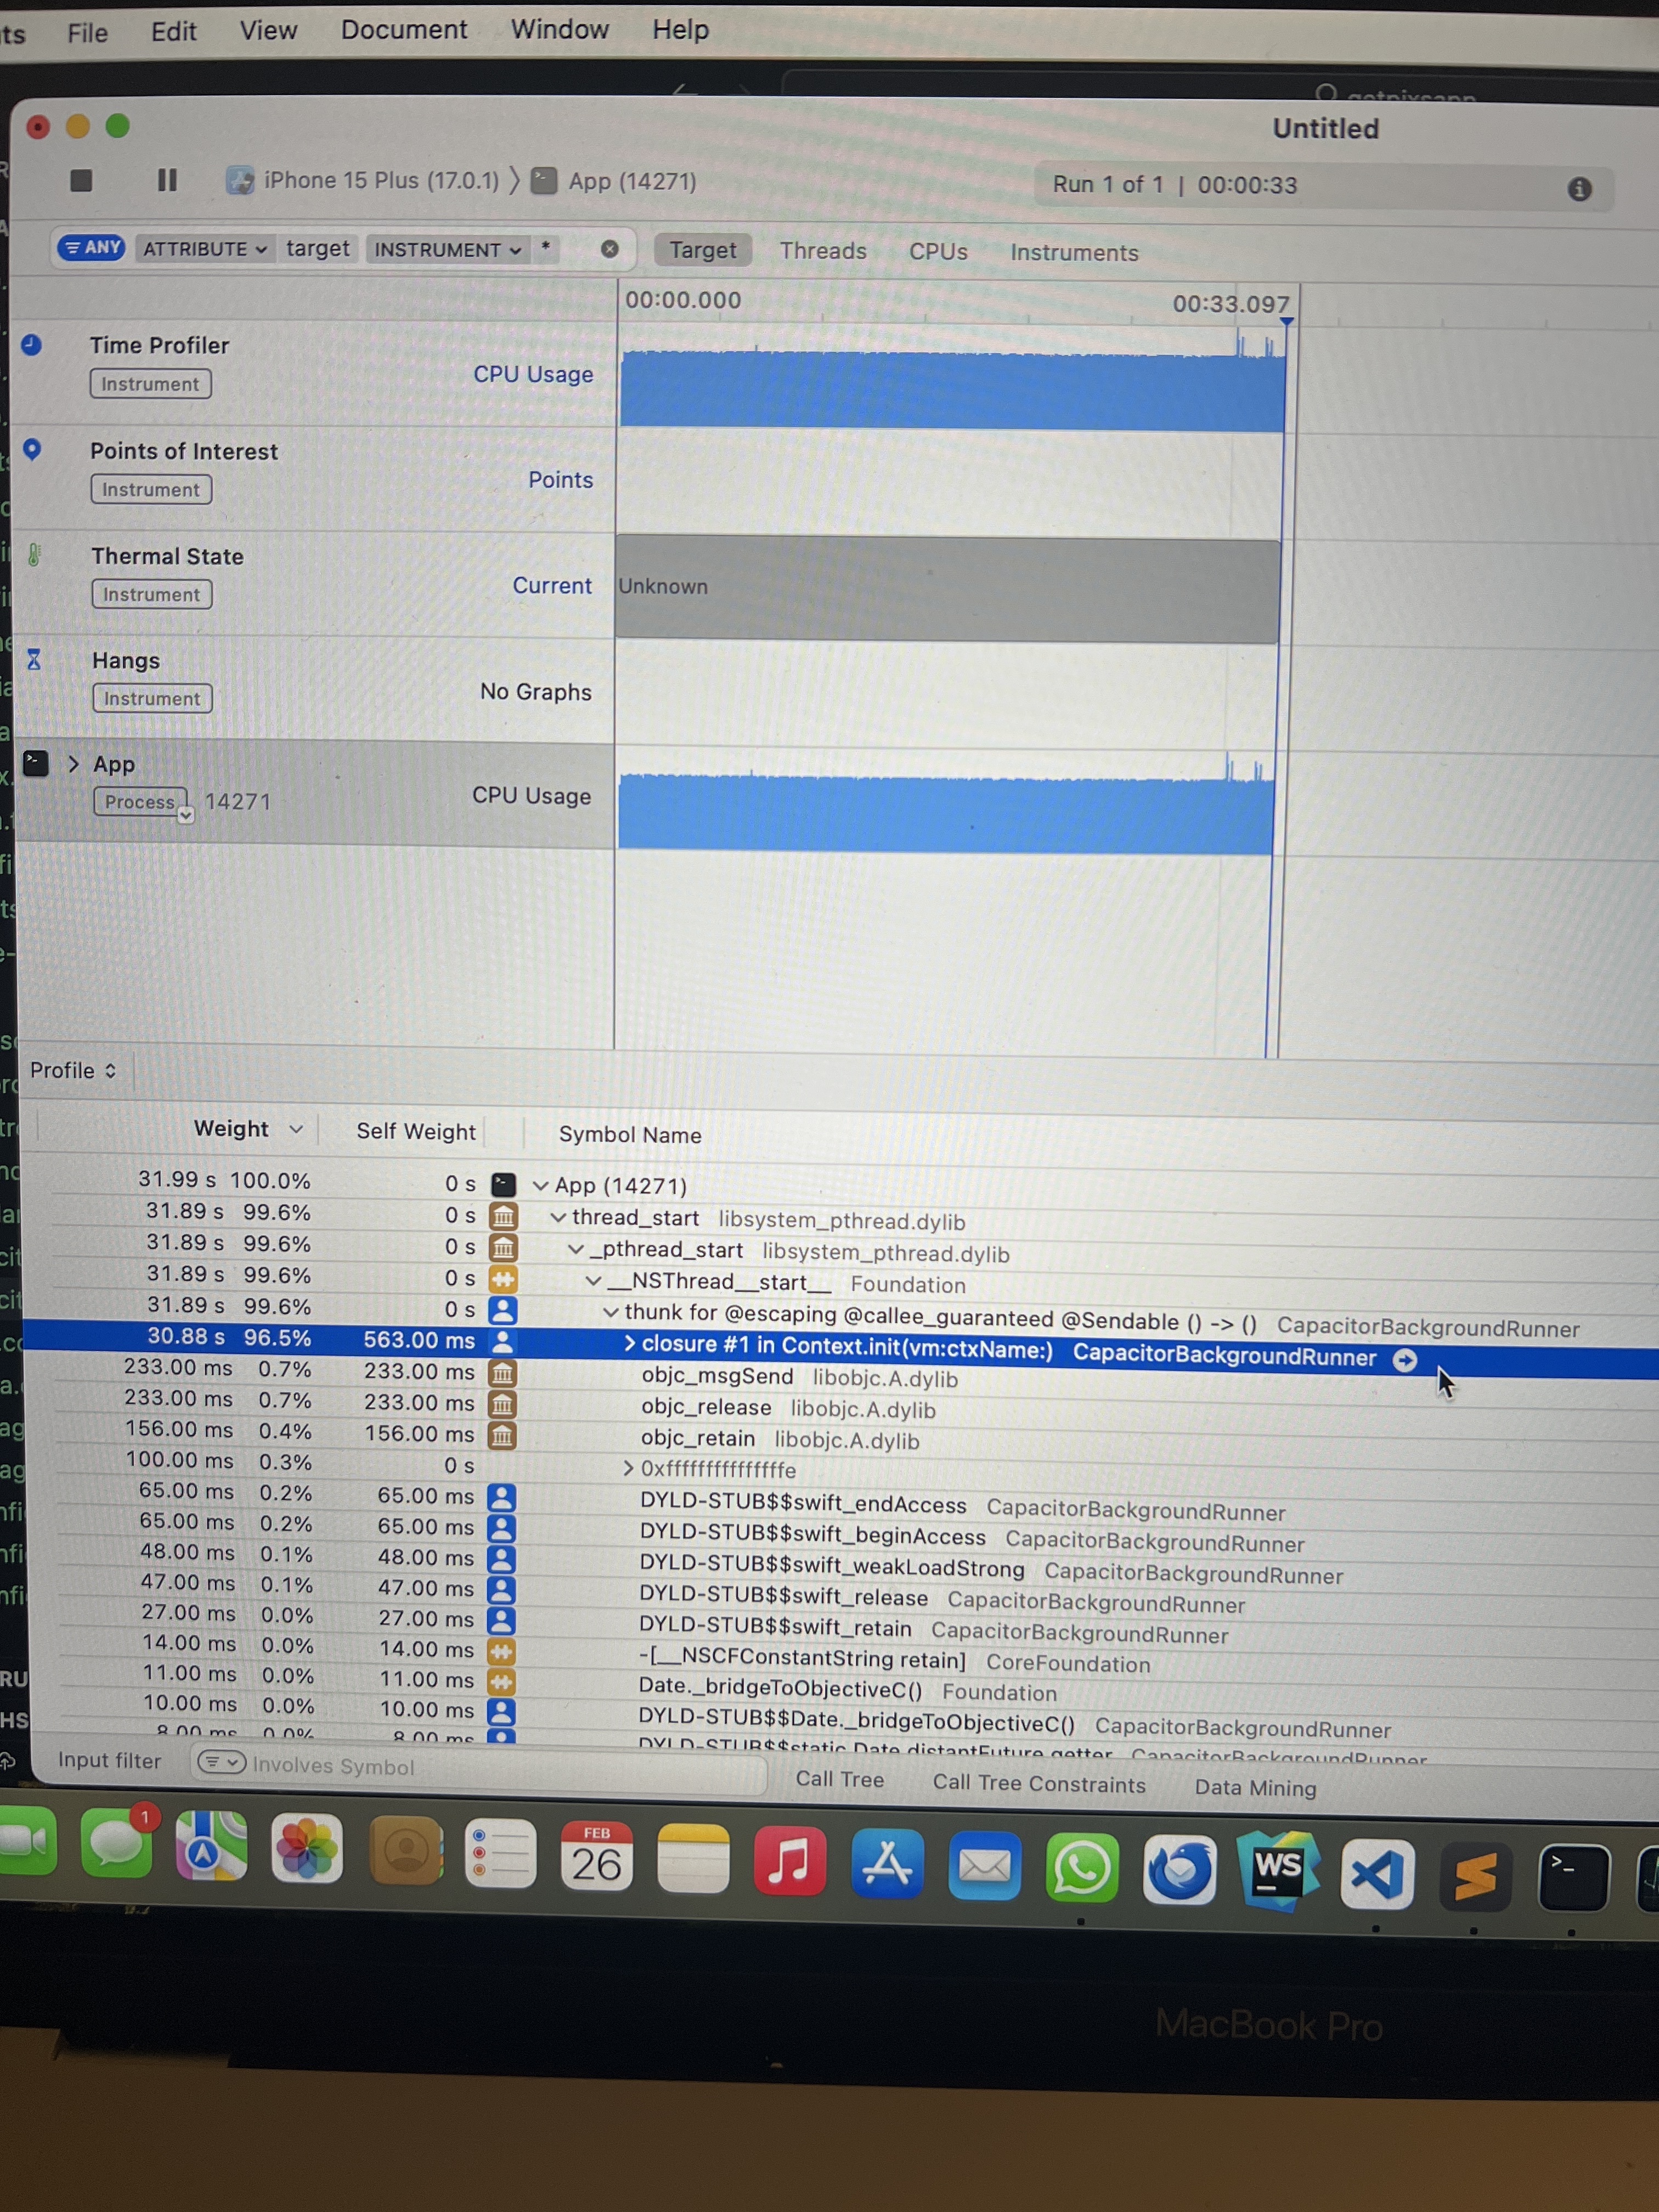This screenshot has width=1659, height=2212.
Task: Switch to the Threads tab
Action: 823,250
